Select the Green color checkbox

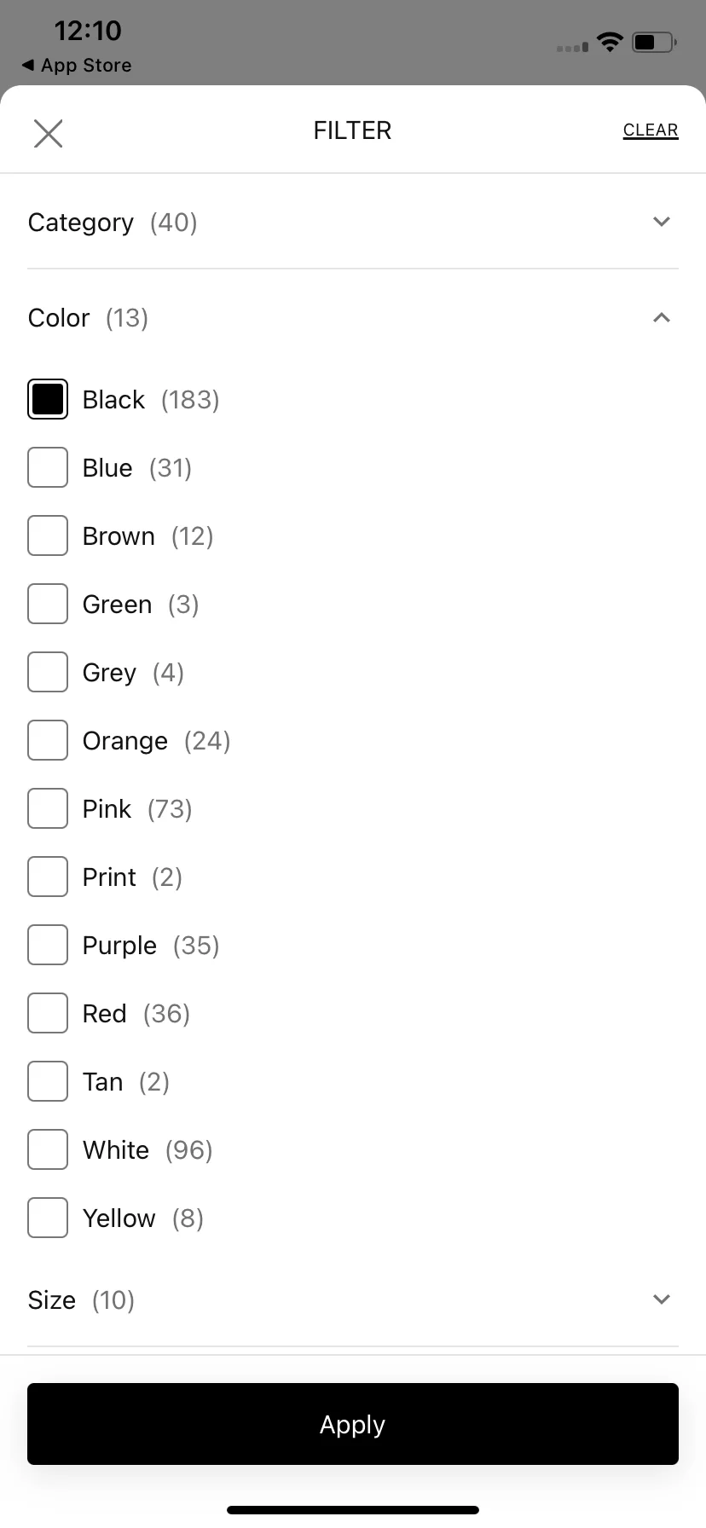pos(48,604)
